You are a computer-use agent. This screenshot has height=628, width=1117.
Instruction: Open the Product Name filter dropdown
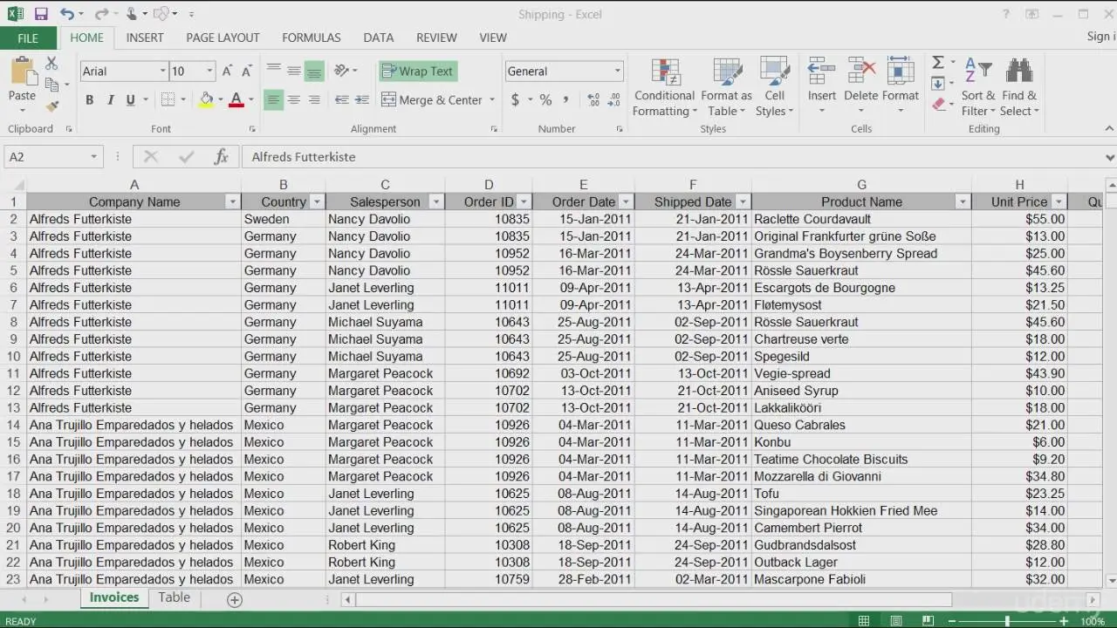[x=963, y=202]
